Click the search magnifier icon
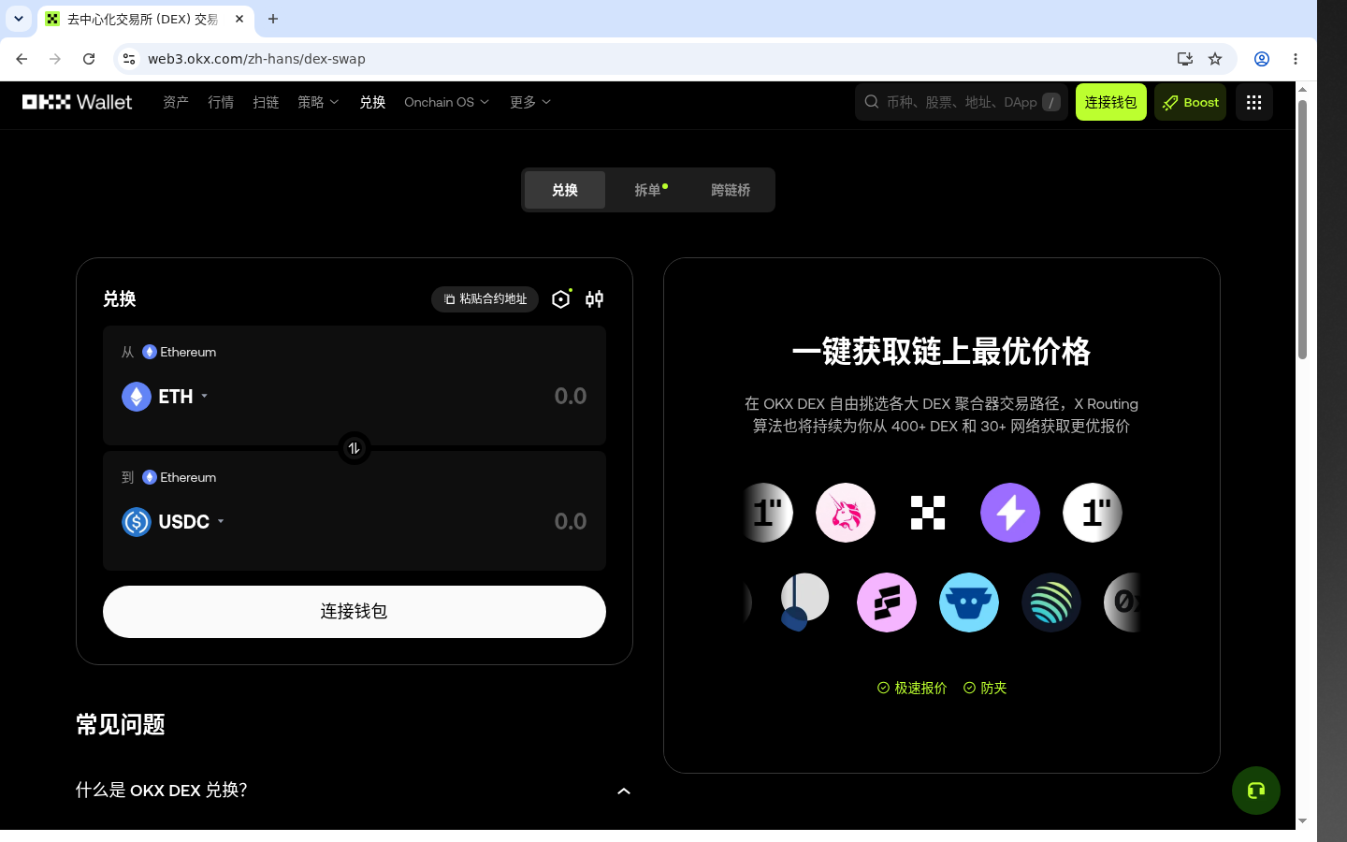1347x842 pixels. pos(872,102)
